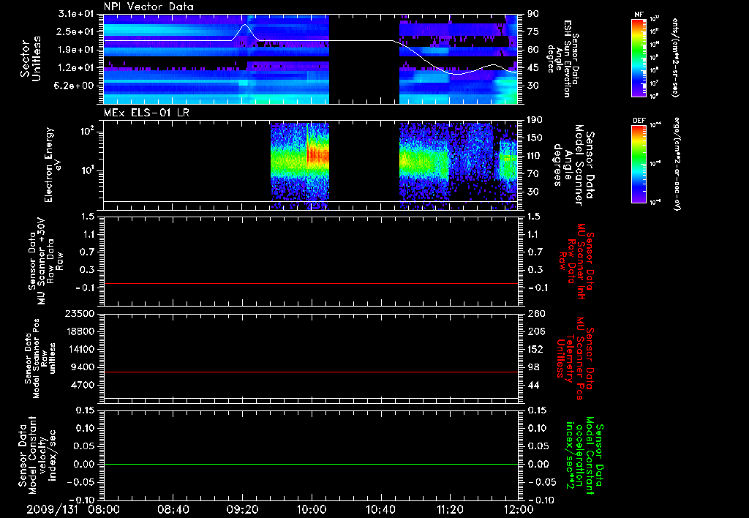Click the 260 telemetry axis tick label

click(535, 314)
